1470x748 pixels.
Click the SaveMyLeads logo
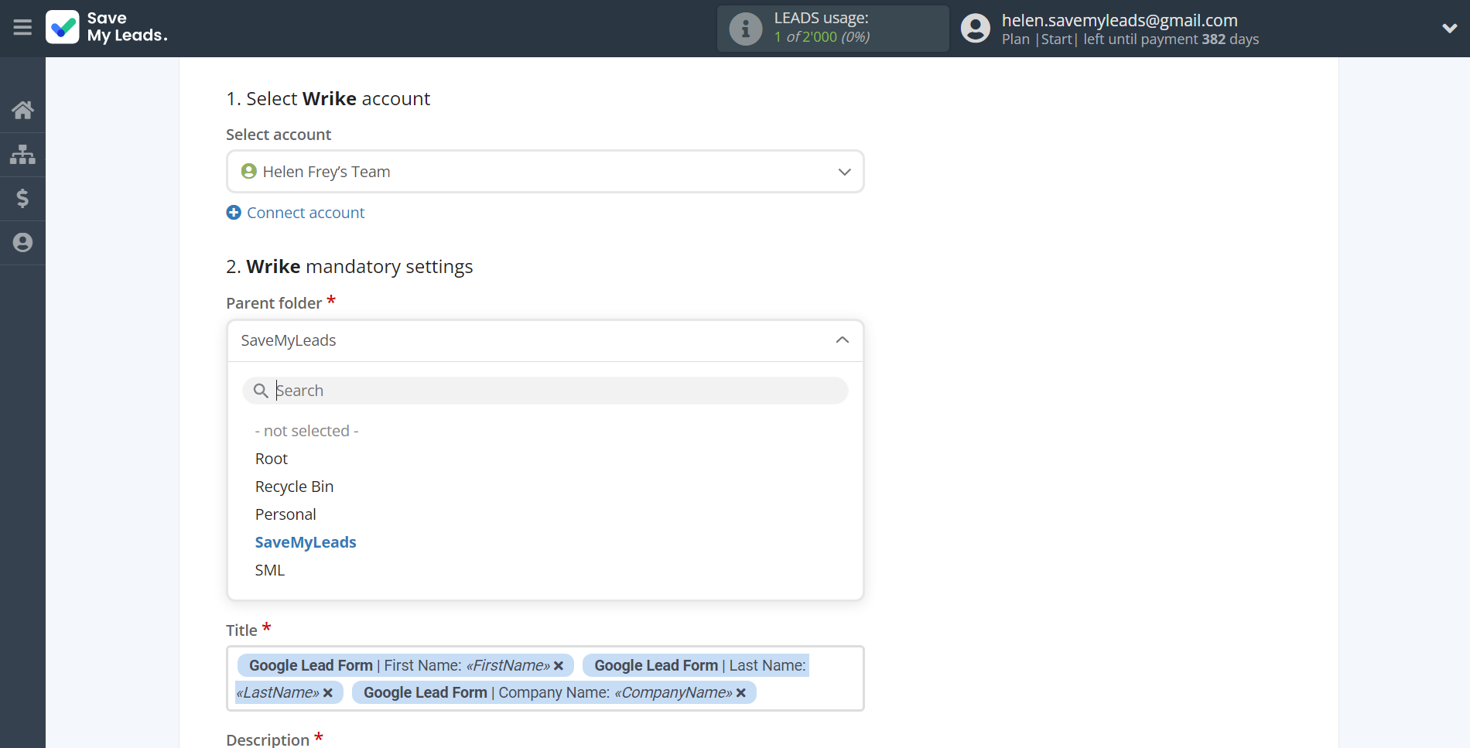[x=107, y=27]
